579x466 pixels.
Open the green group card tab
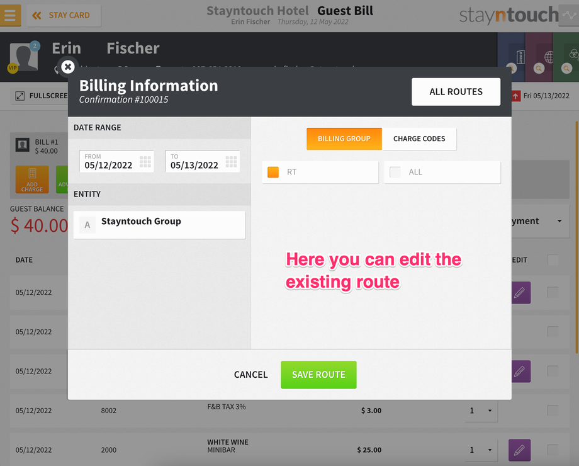[566, 57]
